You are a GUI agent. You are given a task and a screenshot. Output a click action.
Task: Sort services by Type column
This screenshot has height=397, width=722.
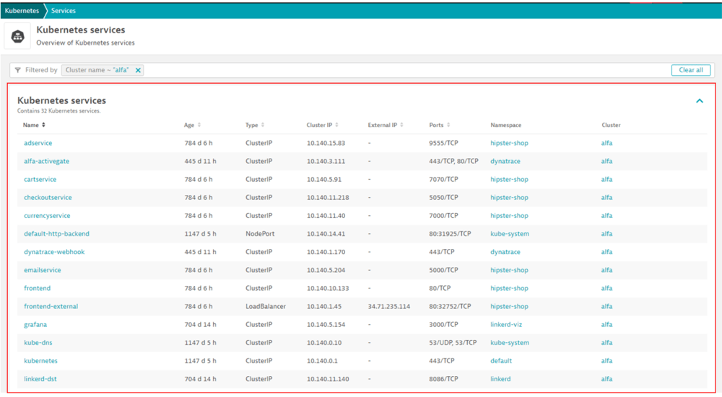[x=255, y=125]
